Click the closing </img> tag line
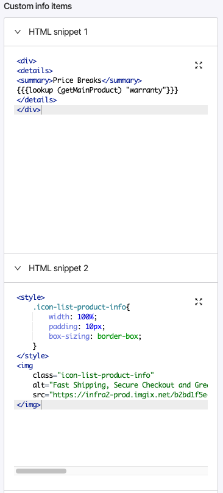This screenshot has width=223, height=493. pos(111,405)
